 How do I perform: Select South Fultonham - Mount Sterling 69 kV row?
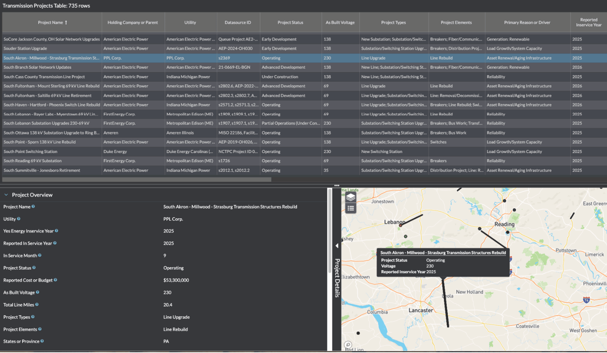point(303,86)
